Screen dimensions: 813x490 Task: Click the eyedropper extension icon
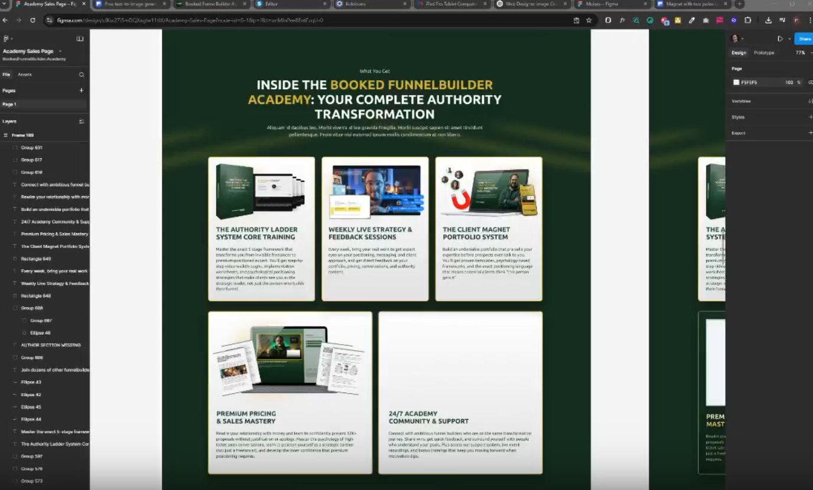pyautogui.click(x=692, y=20)
